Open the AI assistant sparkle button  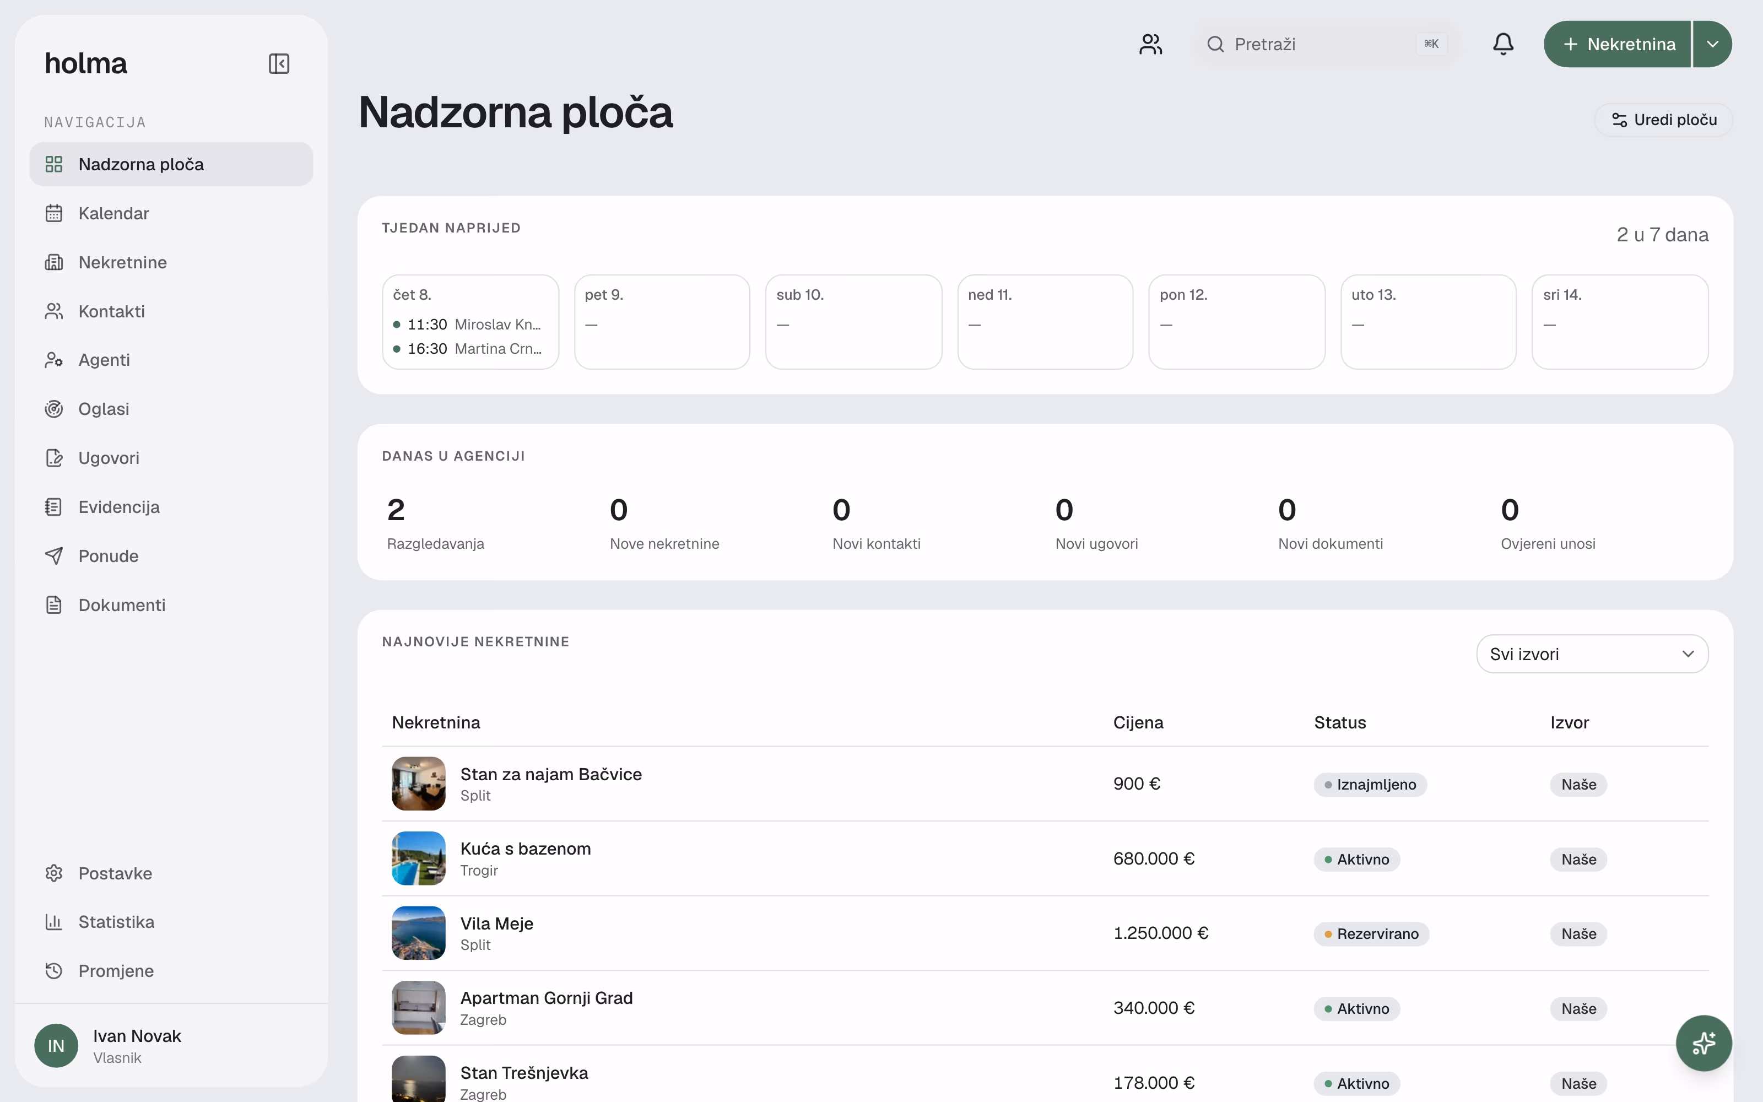point(1703,1043)
